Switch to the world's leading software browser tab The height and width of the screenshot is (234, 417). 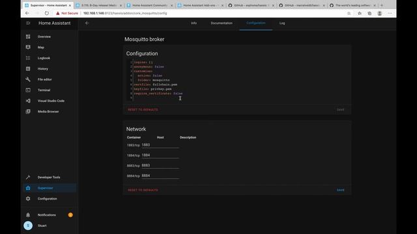pos(352,5)
